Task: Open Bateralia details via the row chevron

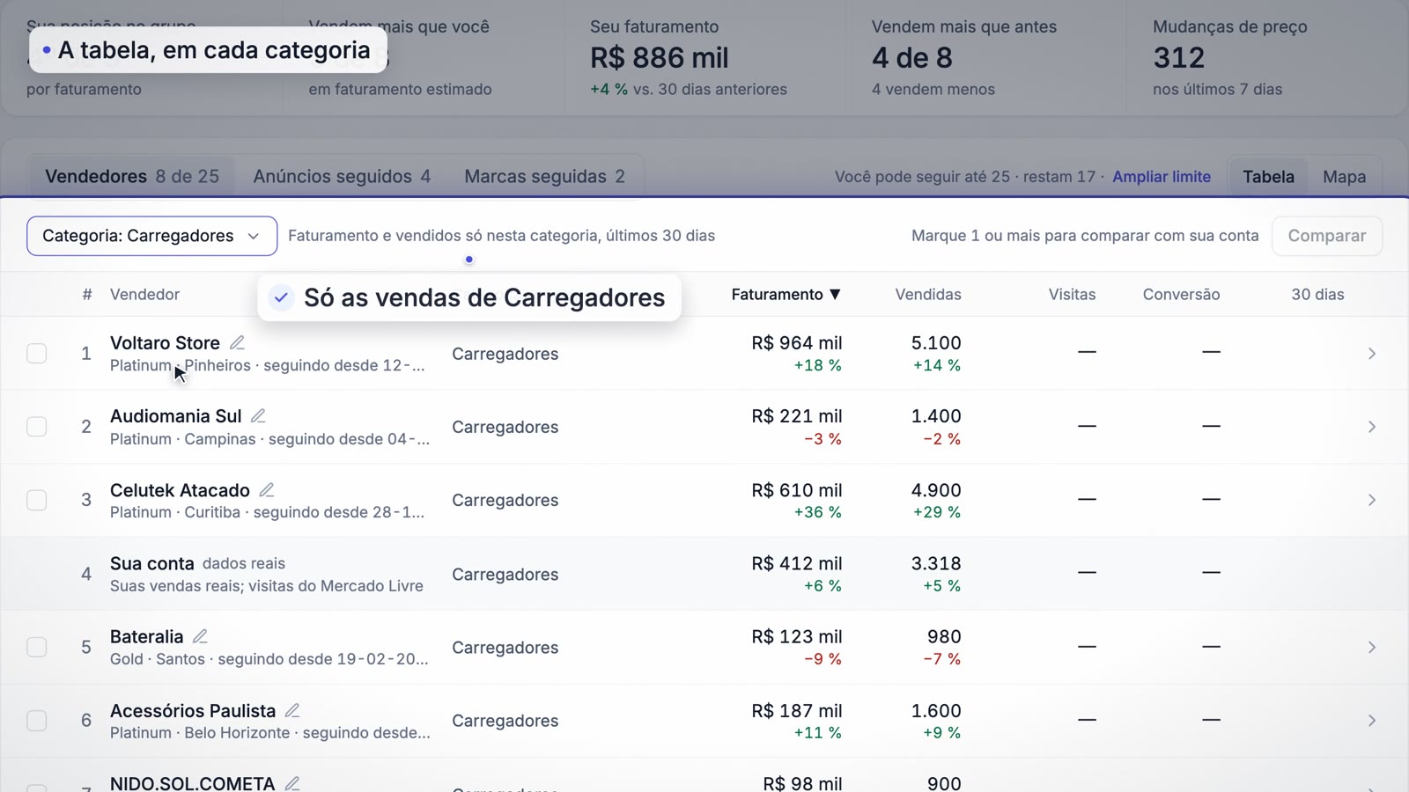Action: pos(1371,647)
